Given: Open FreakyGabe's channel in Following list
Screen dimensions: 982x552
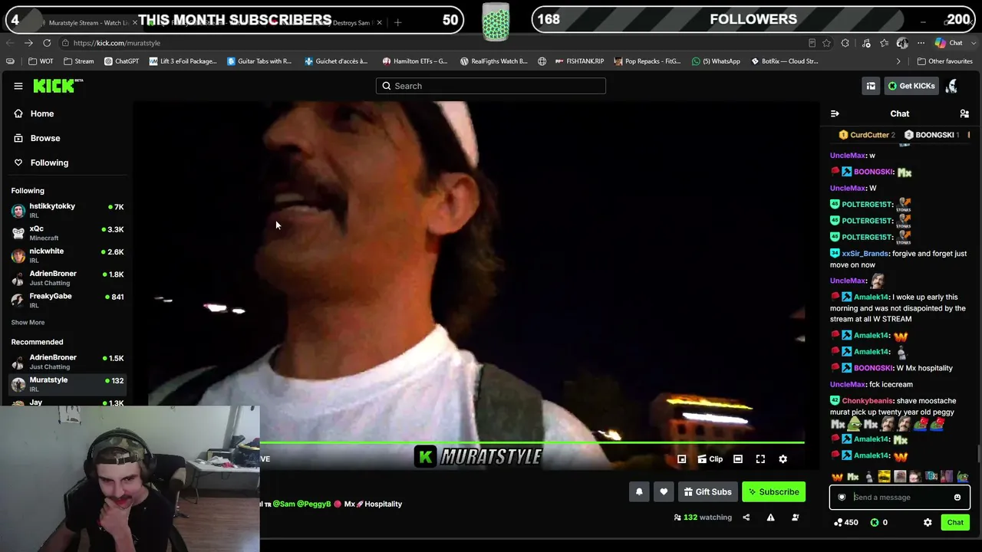Looking at the screenshot, I should [68, 300].
